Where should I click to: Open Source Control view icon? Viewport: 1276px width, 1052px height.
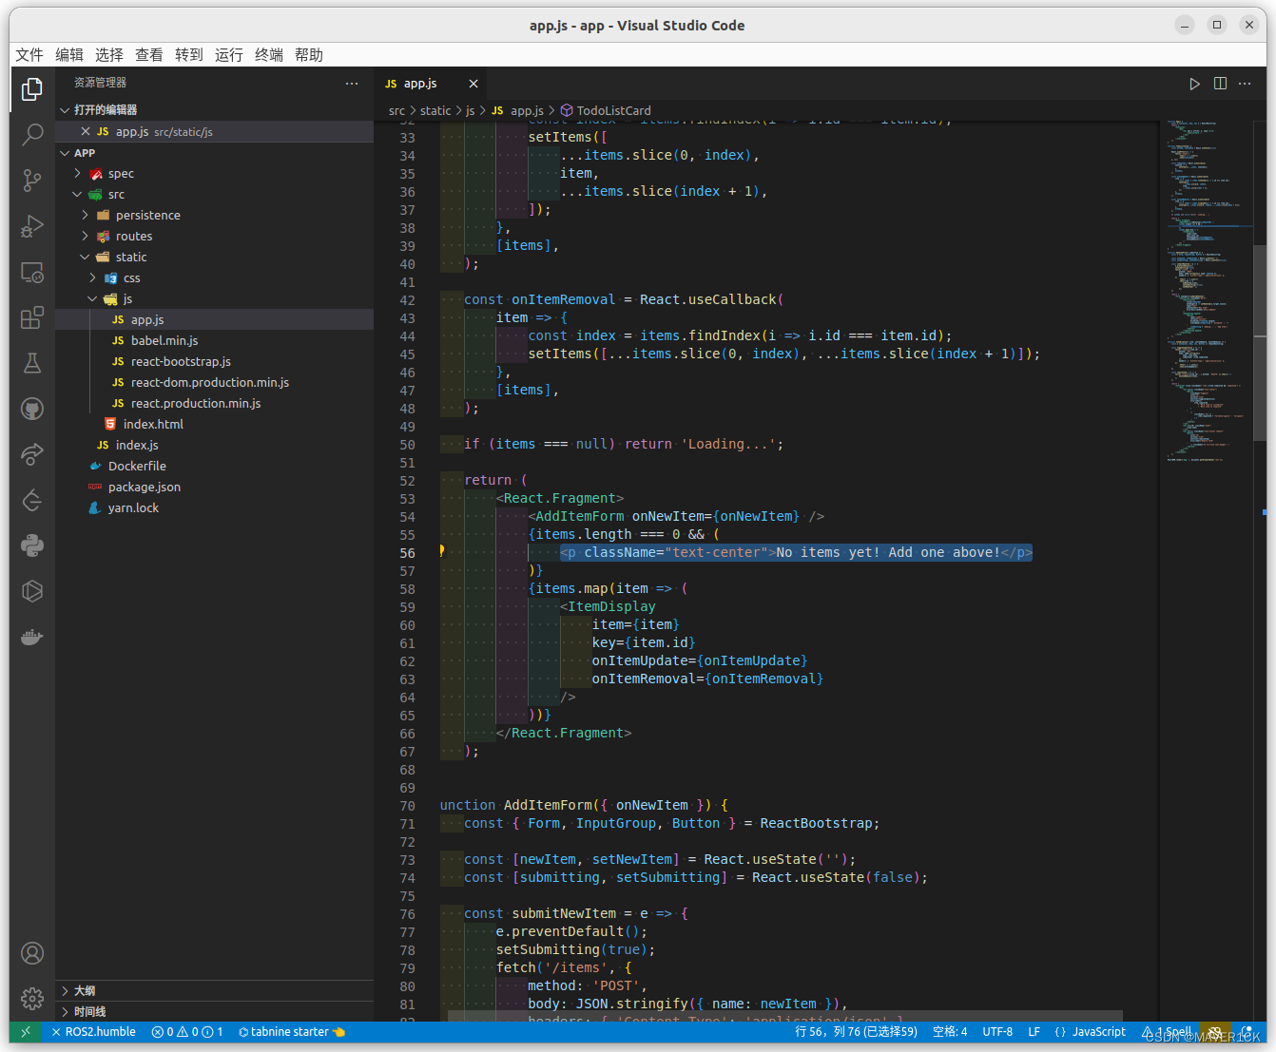coord(32,180)
